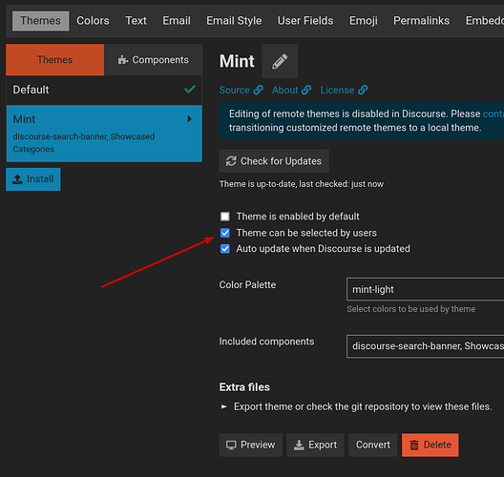Click the green checkmark on the Default theme

[x=190, y=90]
